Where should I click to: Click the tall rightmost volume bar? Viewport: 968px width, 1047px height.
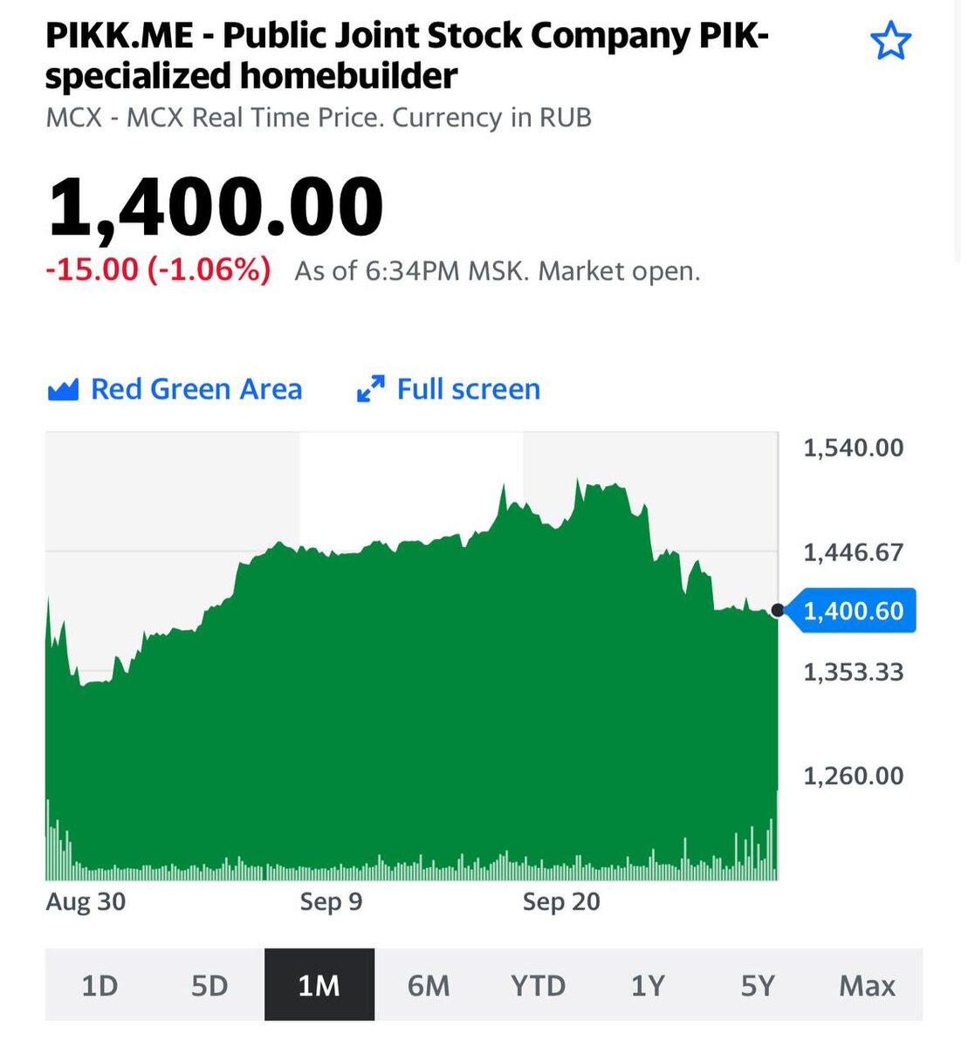tap(776, 835)
